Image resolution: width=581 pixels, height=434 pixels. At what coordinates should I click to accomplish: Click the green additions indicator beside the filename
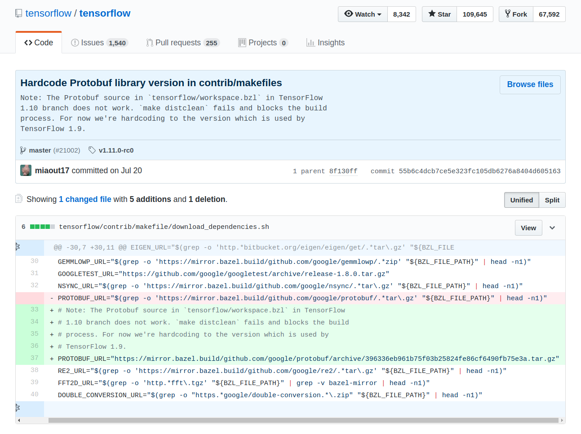[x=42, y=227]
